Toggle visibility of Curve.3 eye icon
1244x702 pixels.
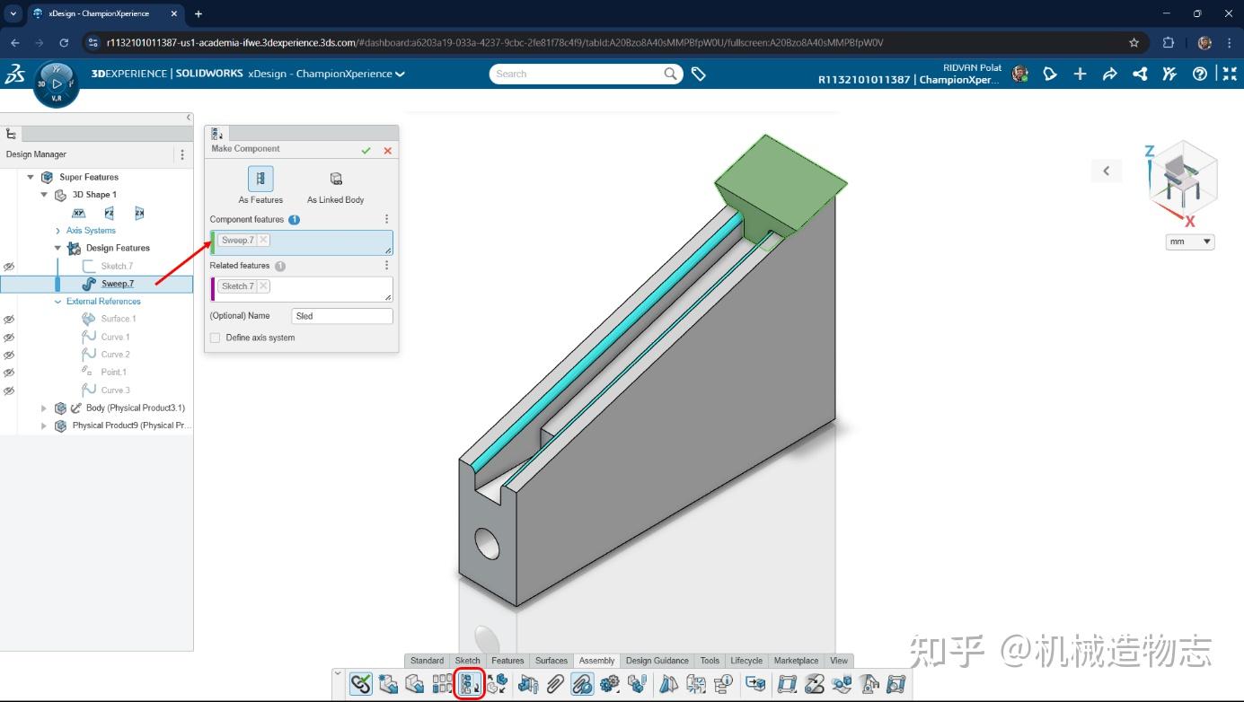click(x=9, y=390)
